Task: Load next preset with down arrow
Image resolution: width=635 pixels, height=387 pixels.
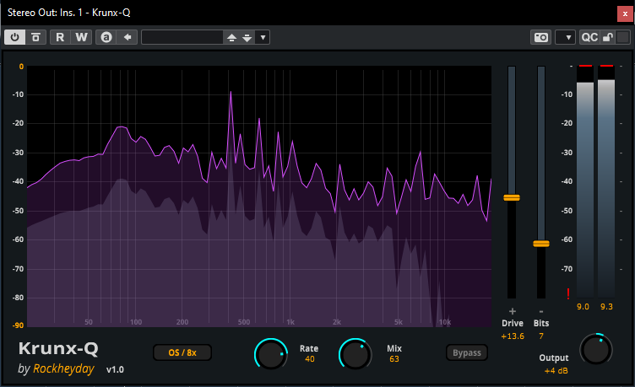Action: tap(247, 38)
